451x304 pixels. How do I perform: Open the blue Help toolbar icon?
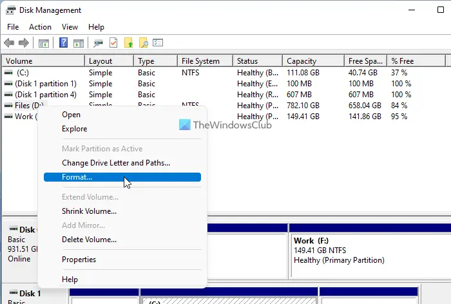coord(63,43)
